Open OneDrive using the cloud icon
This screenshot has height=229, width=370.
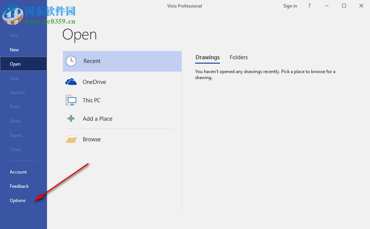[x=71, y=81]
